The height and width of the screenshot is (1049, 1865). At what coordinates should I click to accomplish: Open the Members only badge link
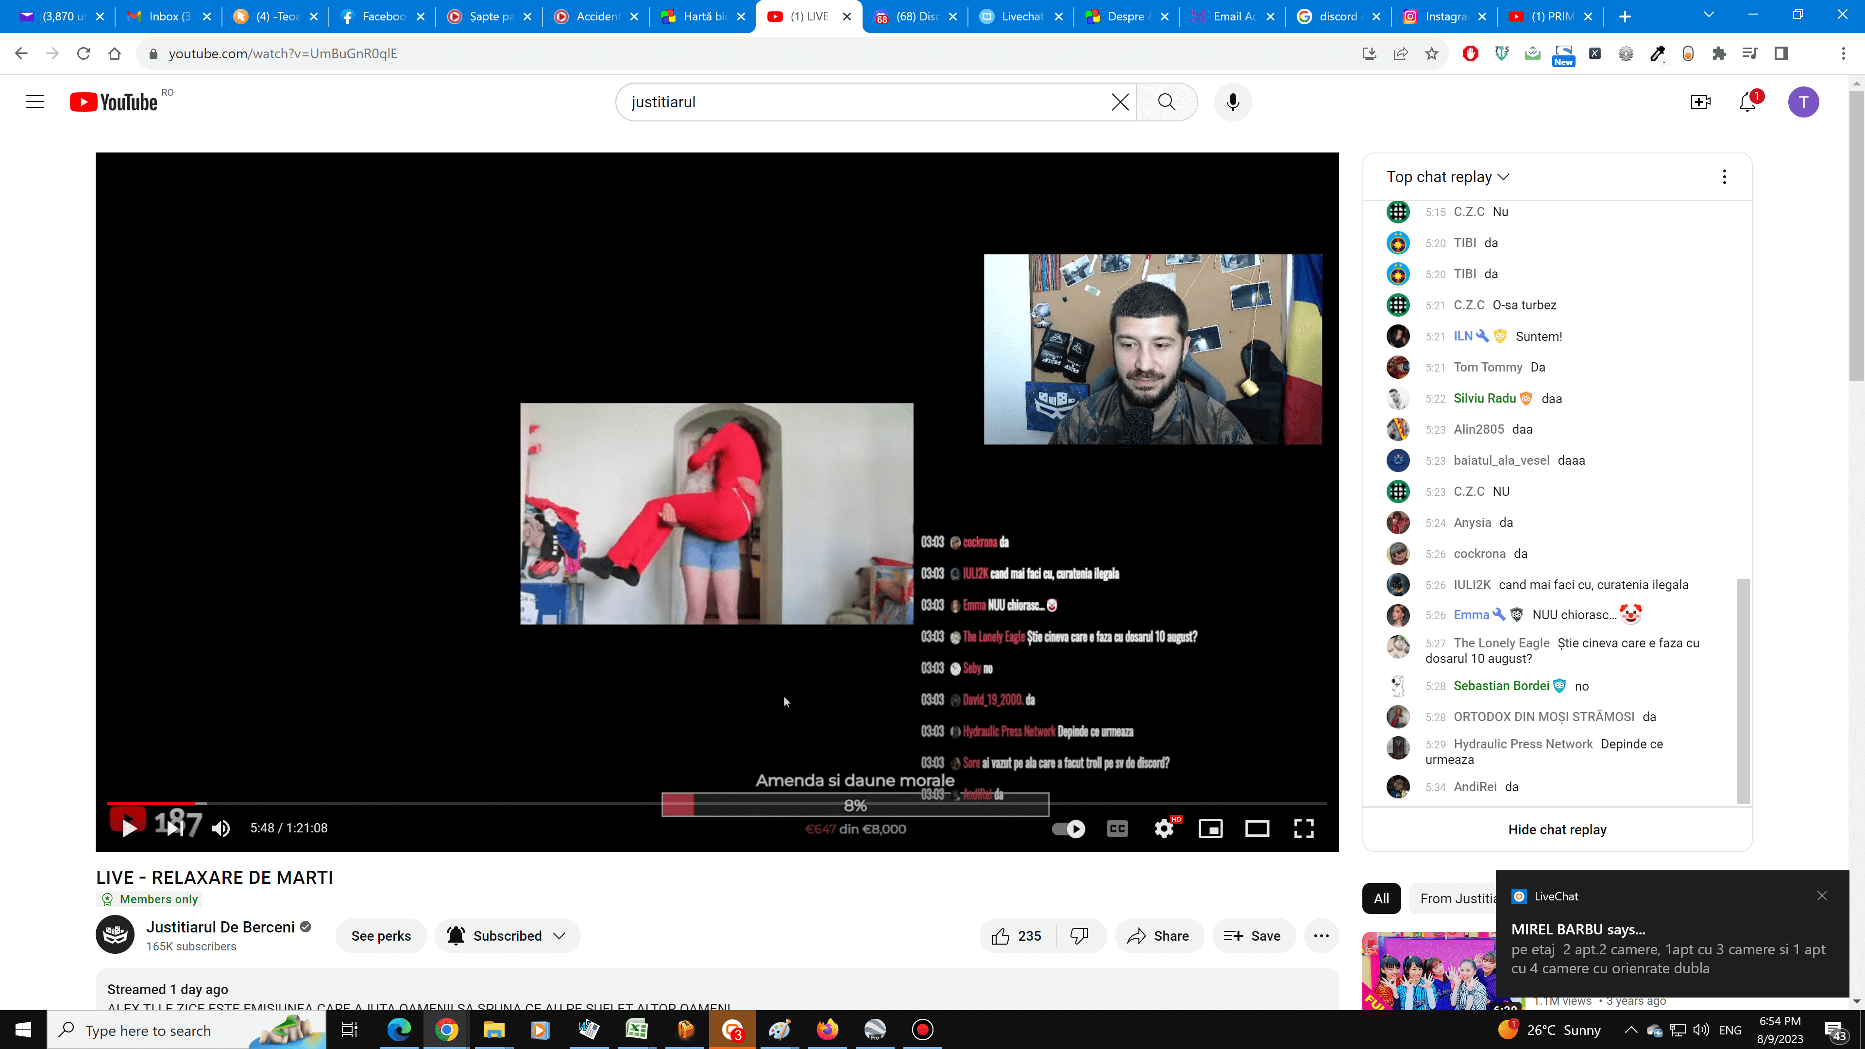click(149, 899)
